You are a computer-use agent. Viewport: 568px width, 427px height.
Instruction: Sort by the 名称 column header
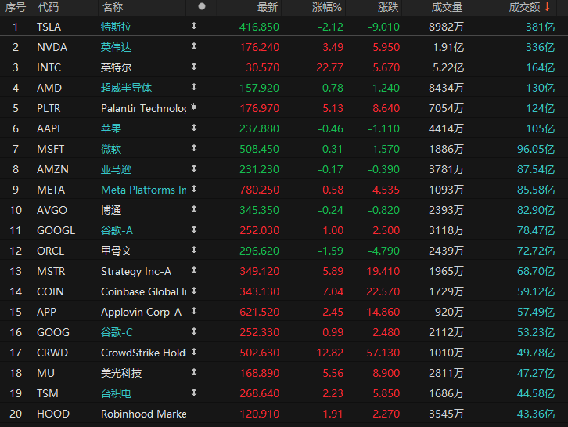(x=113, y=7)
